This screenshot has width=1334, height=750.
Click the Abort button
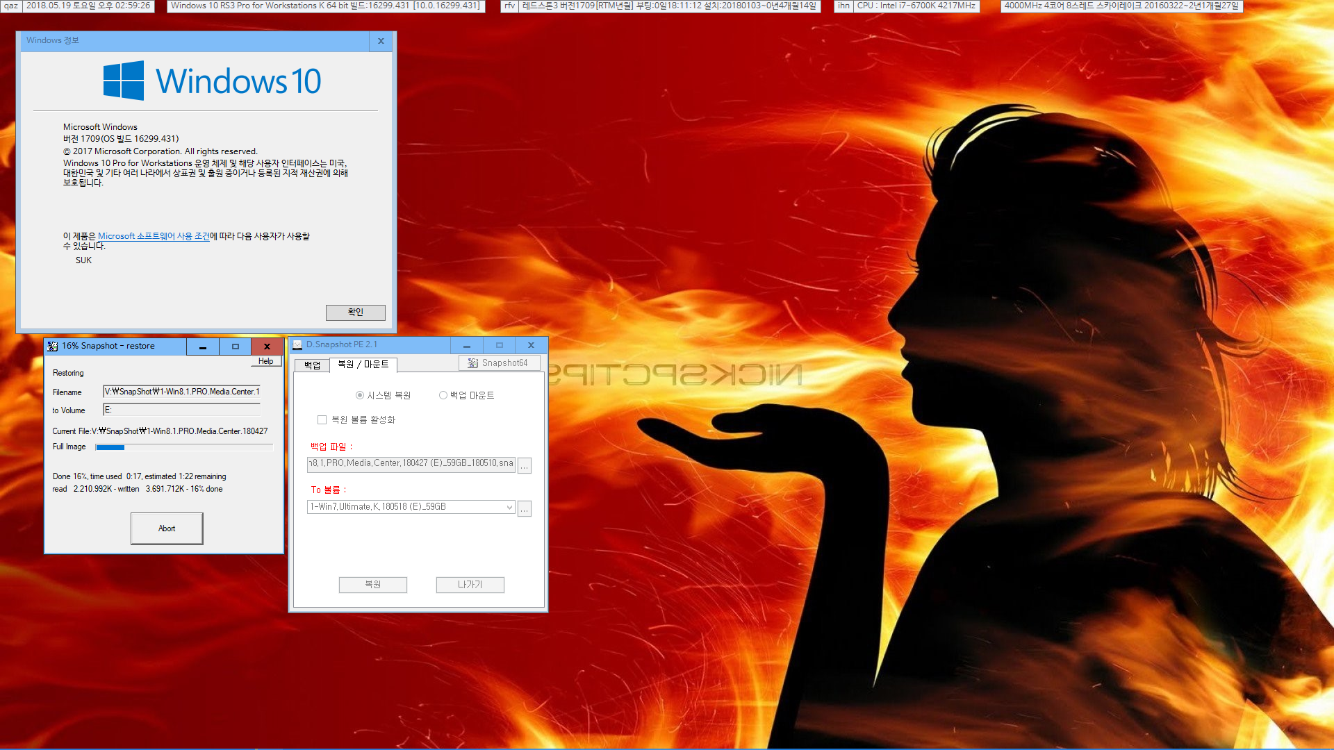(x=167, y=528)
